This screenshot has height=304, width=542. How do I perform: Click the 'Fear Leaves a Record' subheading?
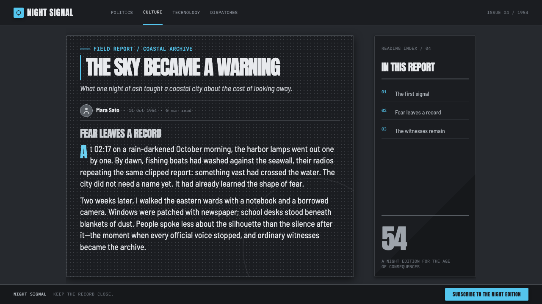[x=121, y=134]
